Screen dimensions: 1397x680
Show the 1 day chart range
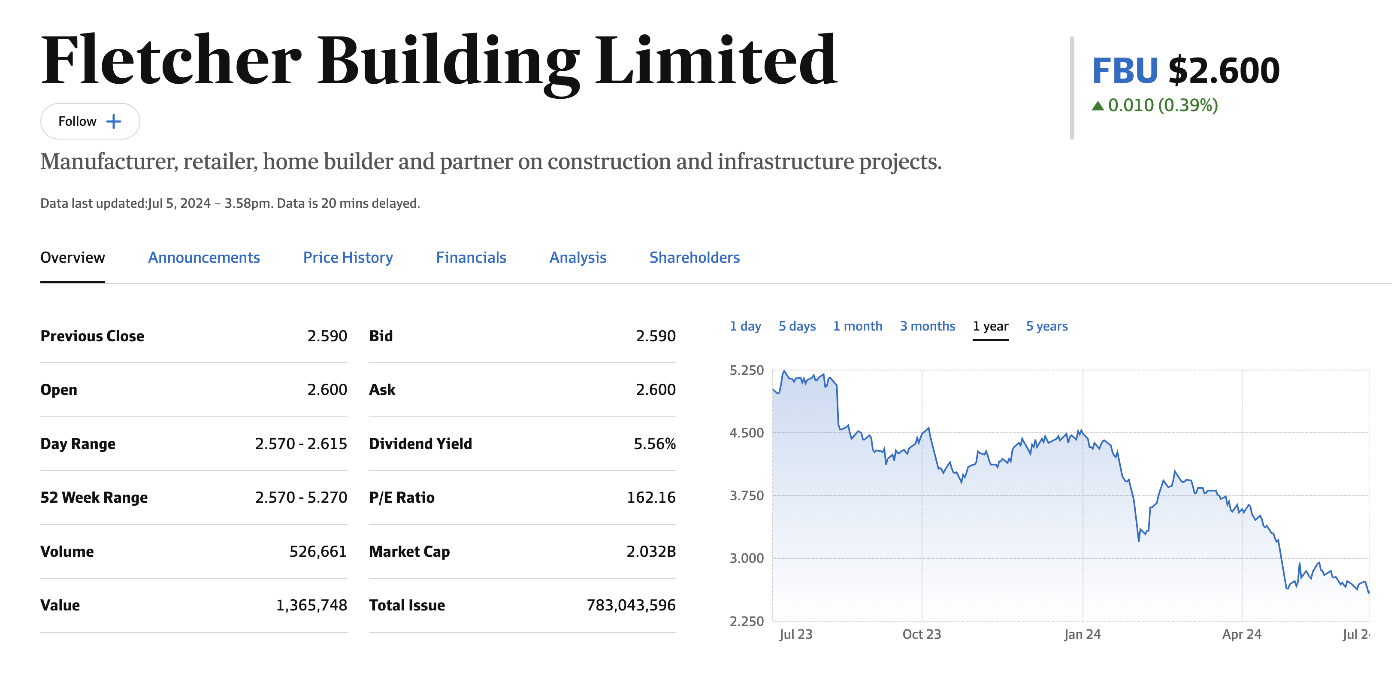tap(746, 326)
